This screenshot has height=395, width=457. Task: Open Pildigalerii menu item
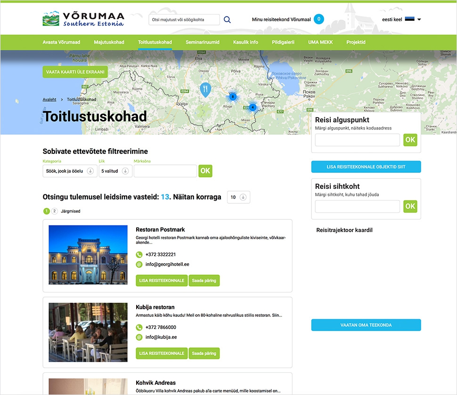tap(283, 42)
